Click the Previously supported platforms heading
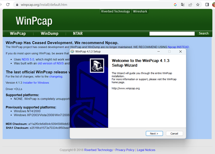The image size is (215, 154). pos(31,107)
